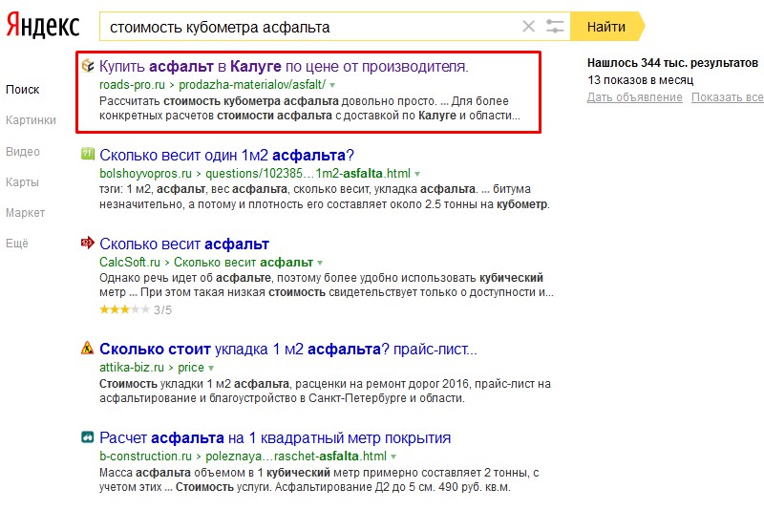Screen dimensions: 764x510
Task: Click the b-construction.ru result favicon
Action: [x=88, y=436]
